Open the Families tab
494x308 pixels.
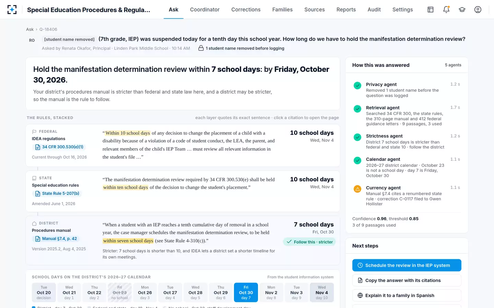(282, 10)
